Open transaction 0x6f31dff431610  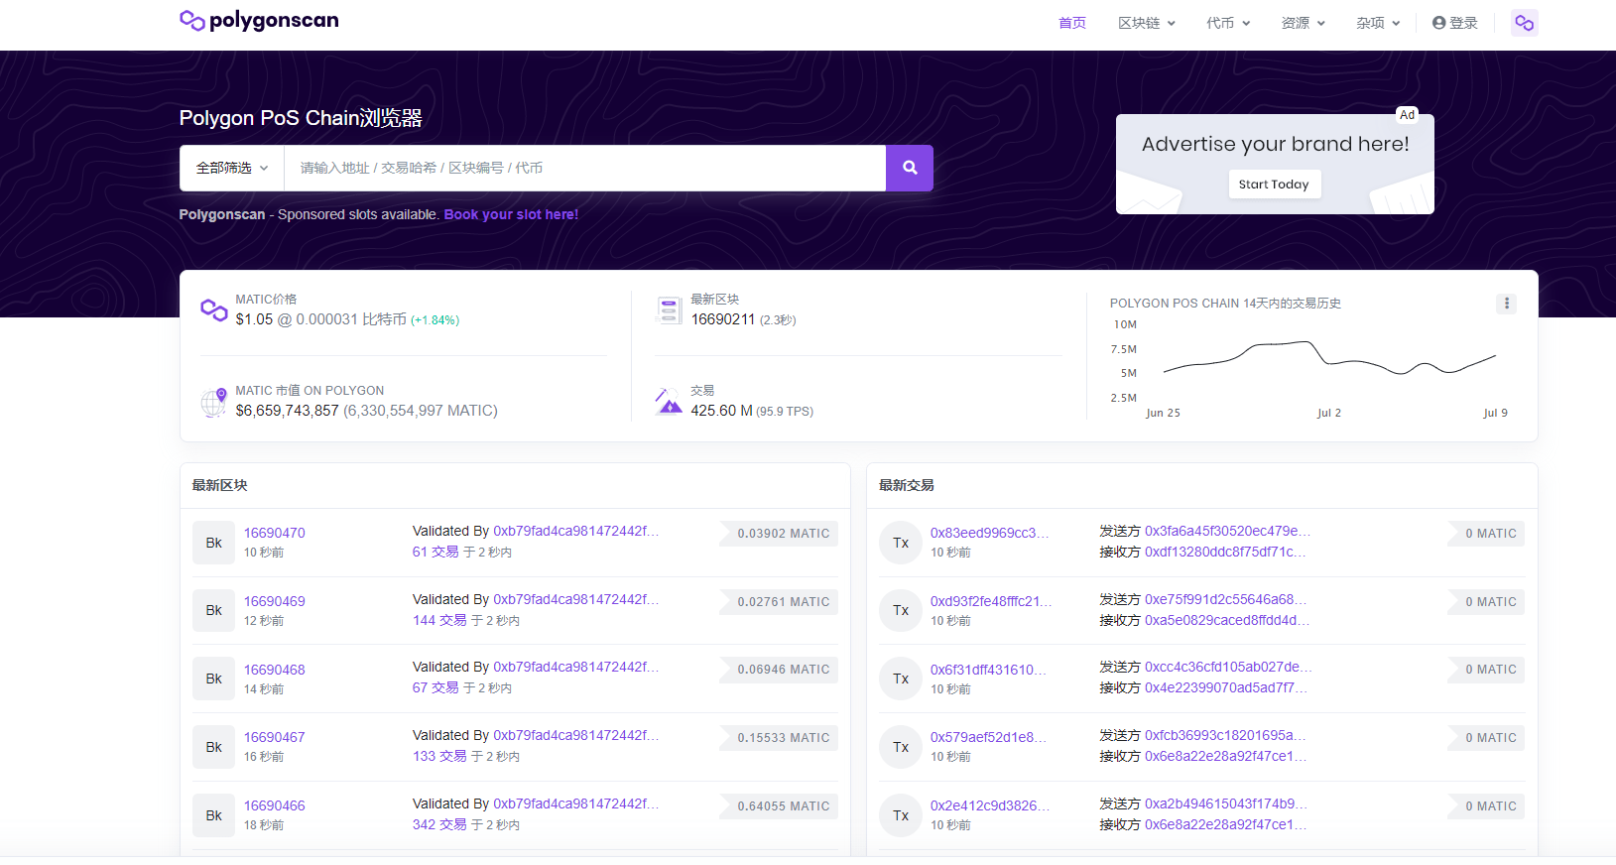point(988,670)
